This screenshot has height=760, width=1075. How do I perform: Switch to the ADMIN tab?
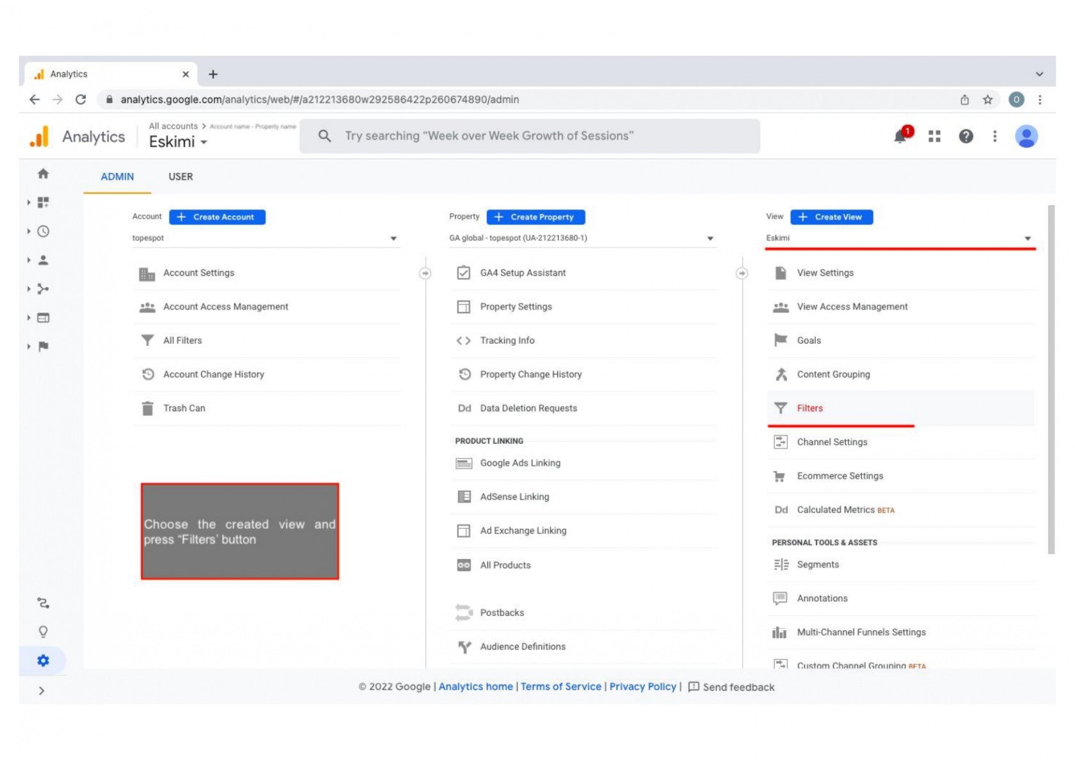[x=117, y=177]
